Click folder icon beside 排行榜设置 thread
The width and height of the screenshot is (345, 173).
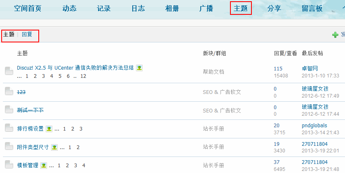9,128
